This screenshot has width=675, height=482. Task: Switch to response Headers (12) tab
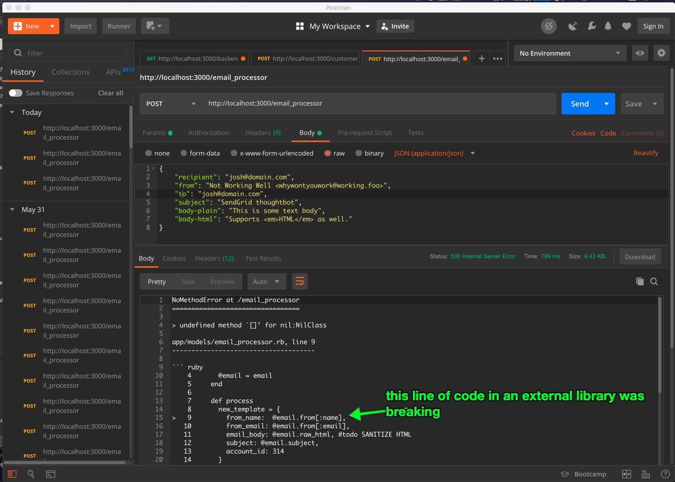point(214,258)
